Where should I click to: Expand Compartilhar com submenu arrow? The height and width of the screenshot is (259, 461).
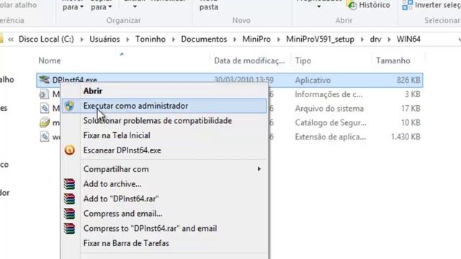[259, 169]
